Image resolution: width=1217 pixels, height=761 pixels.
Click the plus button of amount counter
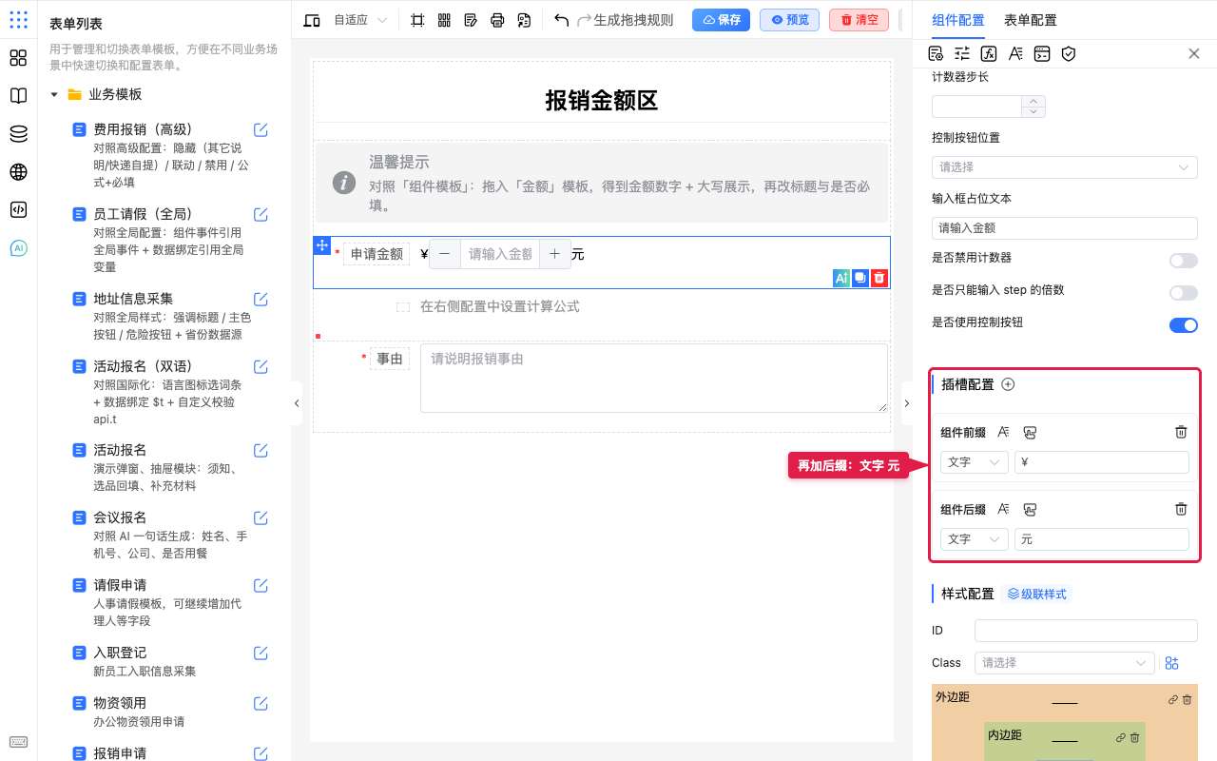(555, 254)
